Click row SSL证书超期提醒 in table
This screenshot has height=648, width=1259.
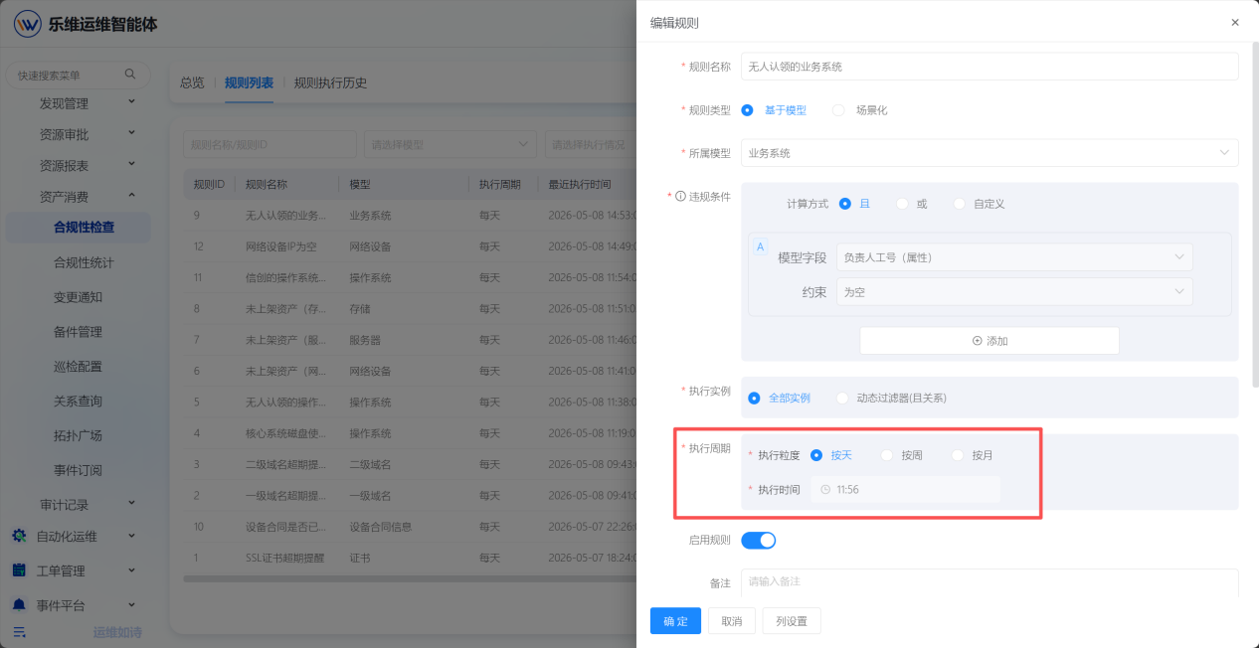click(x=410, y=558)
